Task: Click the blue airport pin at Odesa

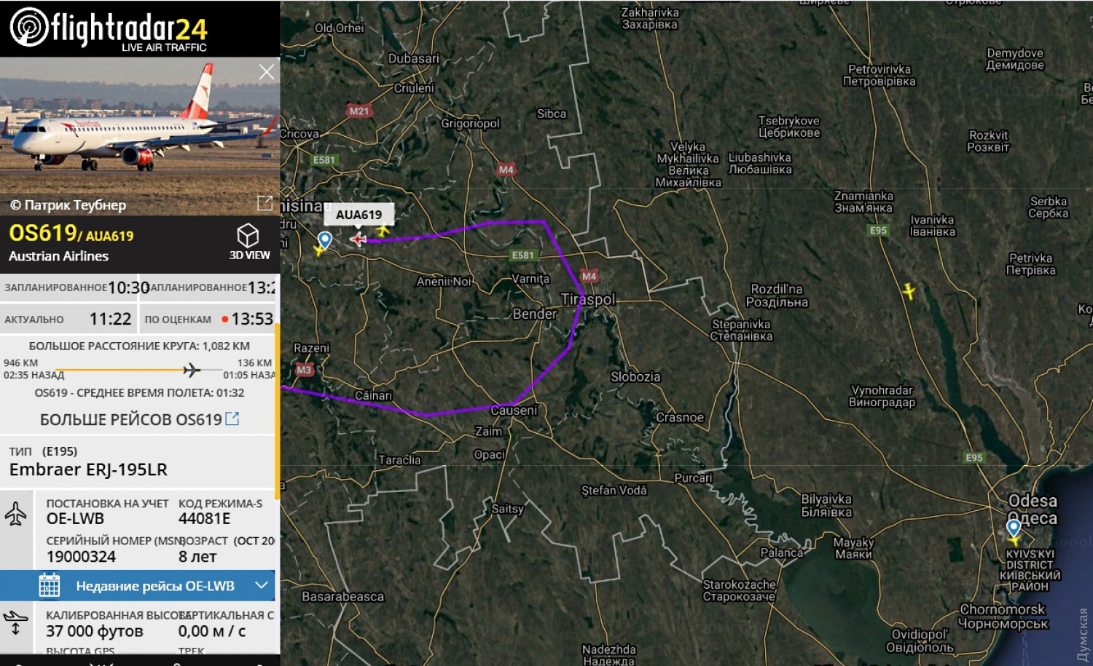Action: [1014, 527]
